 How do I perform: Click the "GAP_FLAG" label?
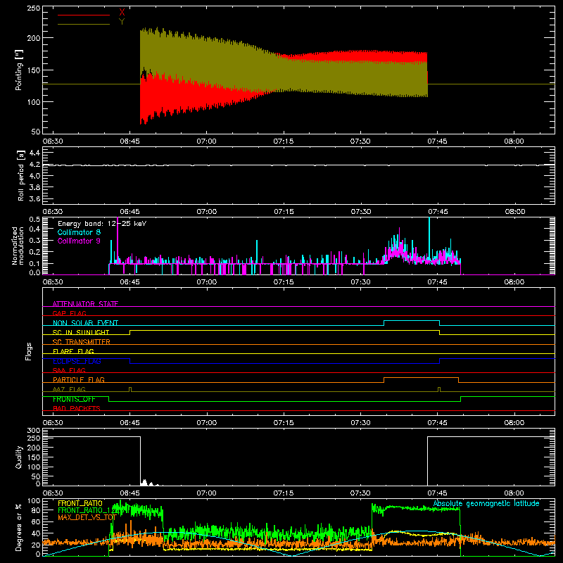click(x=69, y=313)
